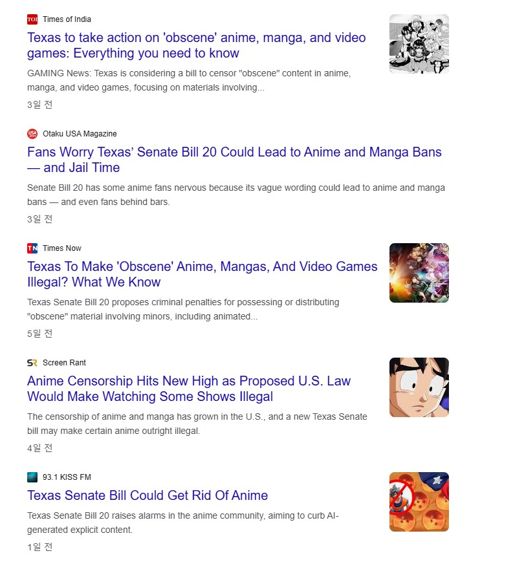The height and width of the screenshot is (562, 524).
Task: Click the Times Now favicon
Action: (x=32, y=248)
